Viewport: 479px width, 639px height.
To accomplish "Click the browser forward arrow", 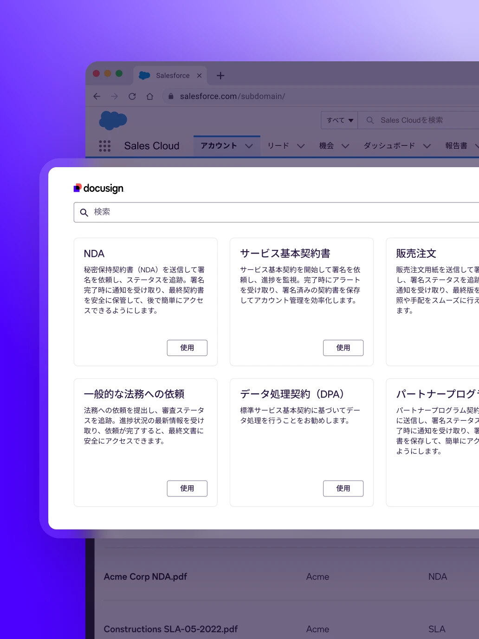I will pos(114,96).
